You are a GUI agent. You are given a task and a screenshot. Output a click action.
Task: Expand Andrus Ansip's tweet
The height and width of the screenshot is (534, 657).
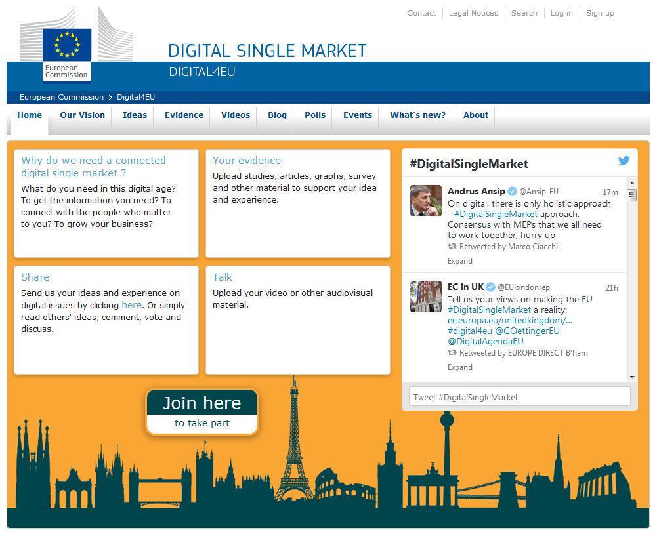tap(459, 261)
